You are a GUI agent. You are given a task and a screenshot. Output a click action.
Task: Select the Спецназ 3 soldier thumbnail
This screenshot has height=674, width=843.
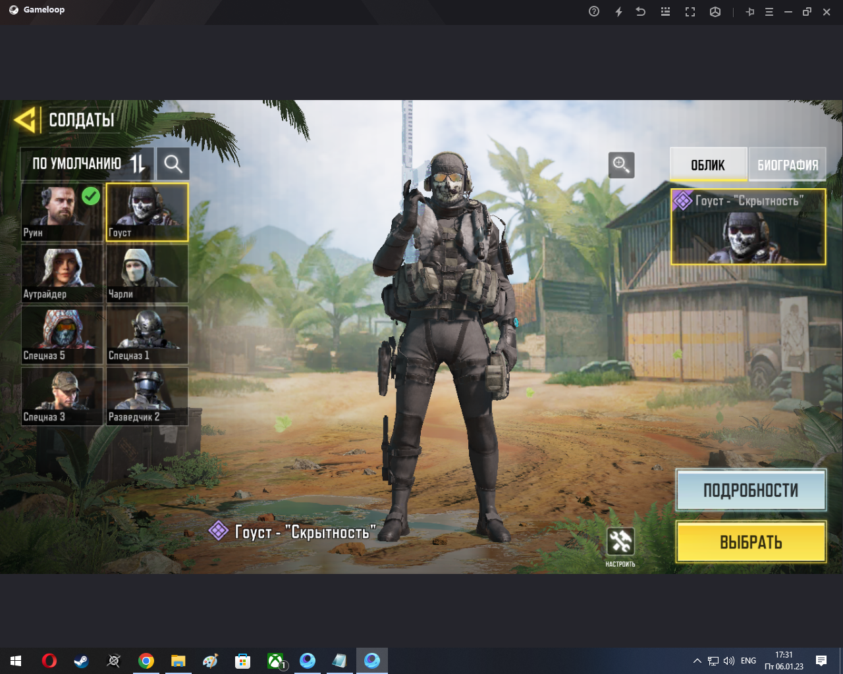tap(62, 396)
